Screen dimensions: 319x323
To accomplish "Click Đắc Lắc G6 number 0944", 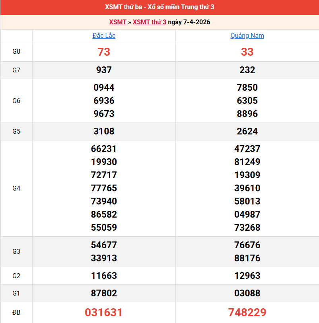I will (104, 88).
